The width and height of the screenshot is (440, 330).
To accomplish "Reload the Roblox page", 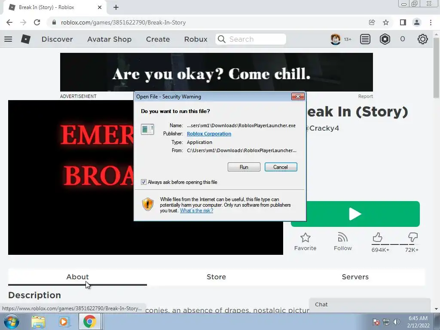I will (x=37, y=22).
